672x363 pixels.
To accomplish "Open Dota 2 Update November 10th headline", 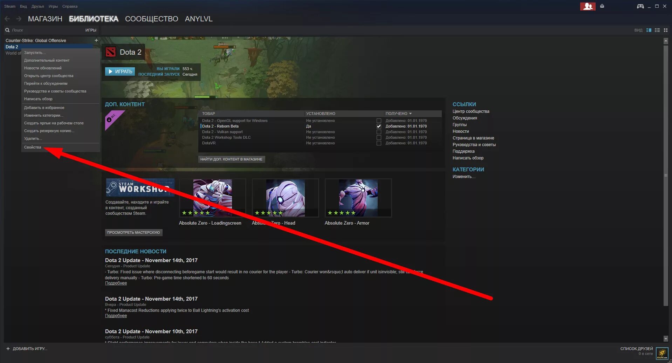I will [151, 331].
